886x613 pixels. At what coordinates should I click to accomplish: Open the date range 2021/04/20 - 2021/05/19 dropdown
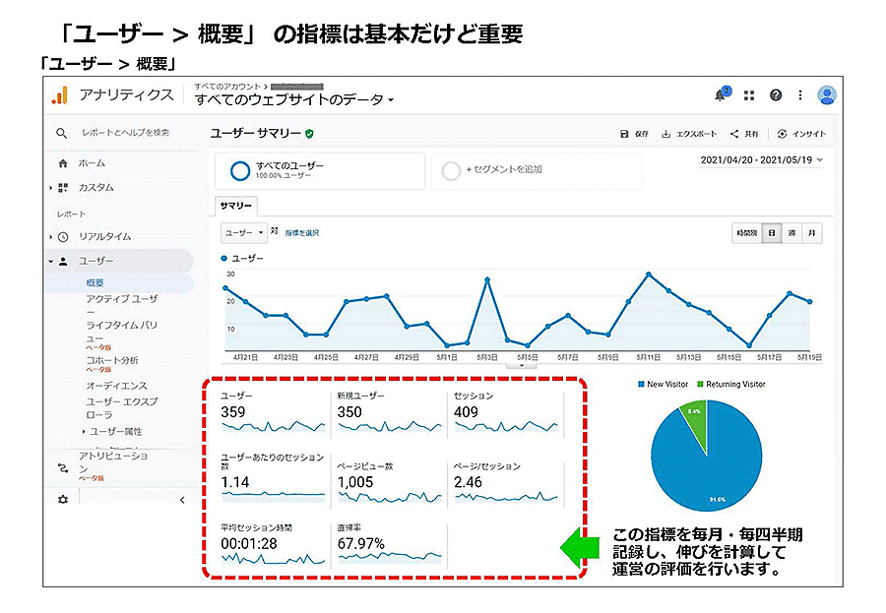(x=761, y=160)
